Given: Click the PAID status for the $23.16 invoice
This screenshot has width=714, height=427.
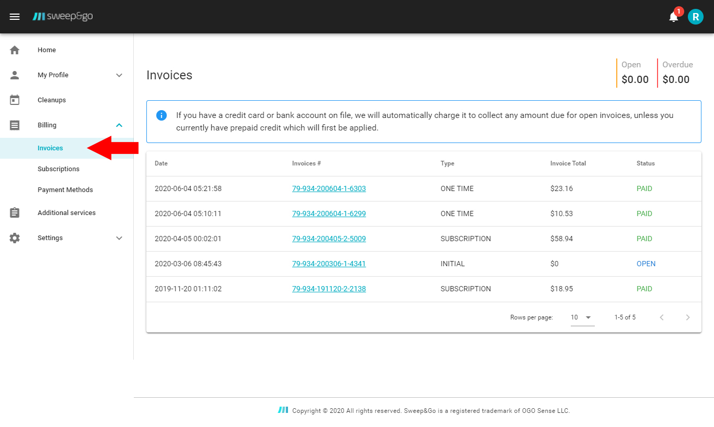Looking at the screenshot, I should pyautogui.click(x=644, y=188).
